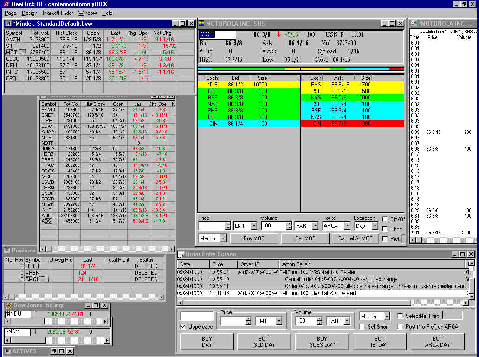The height and width of the screenshot is (357, 479).
Task: Click Cancel All MOT button
Action: 355,238
